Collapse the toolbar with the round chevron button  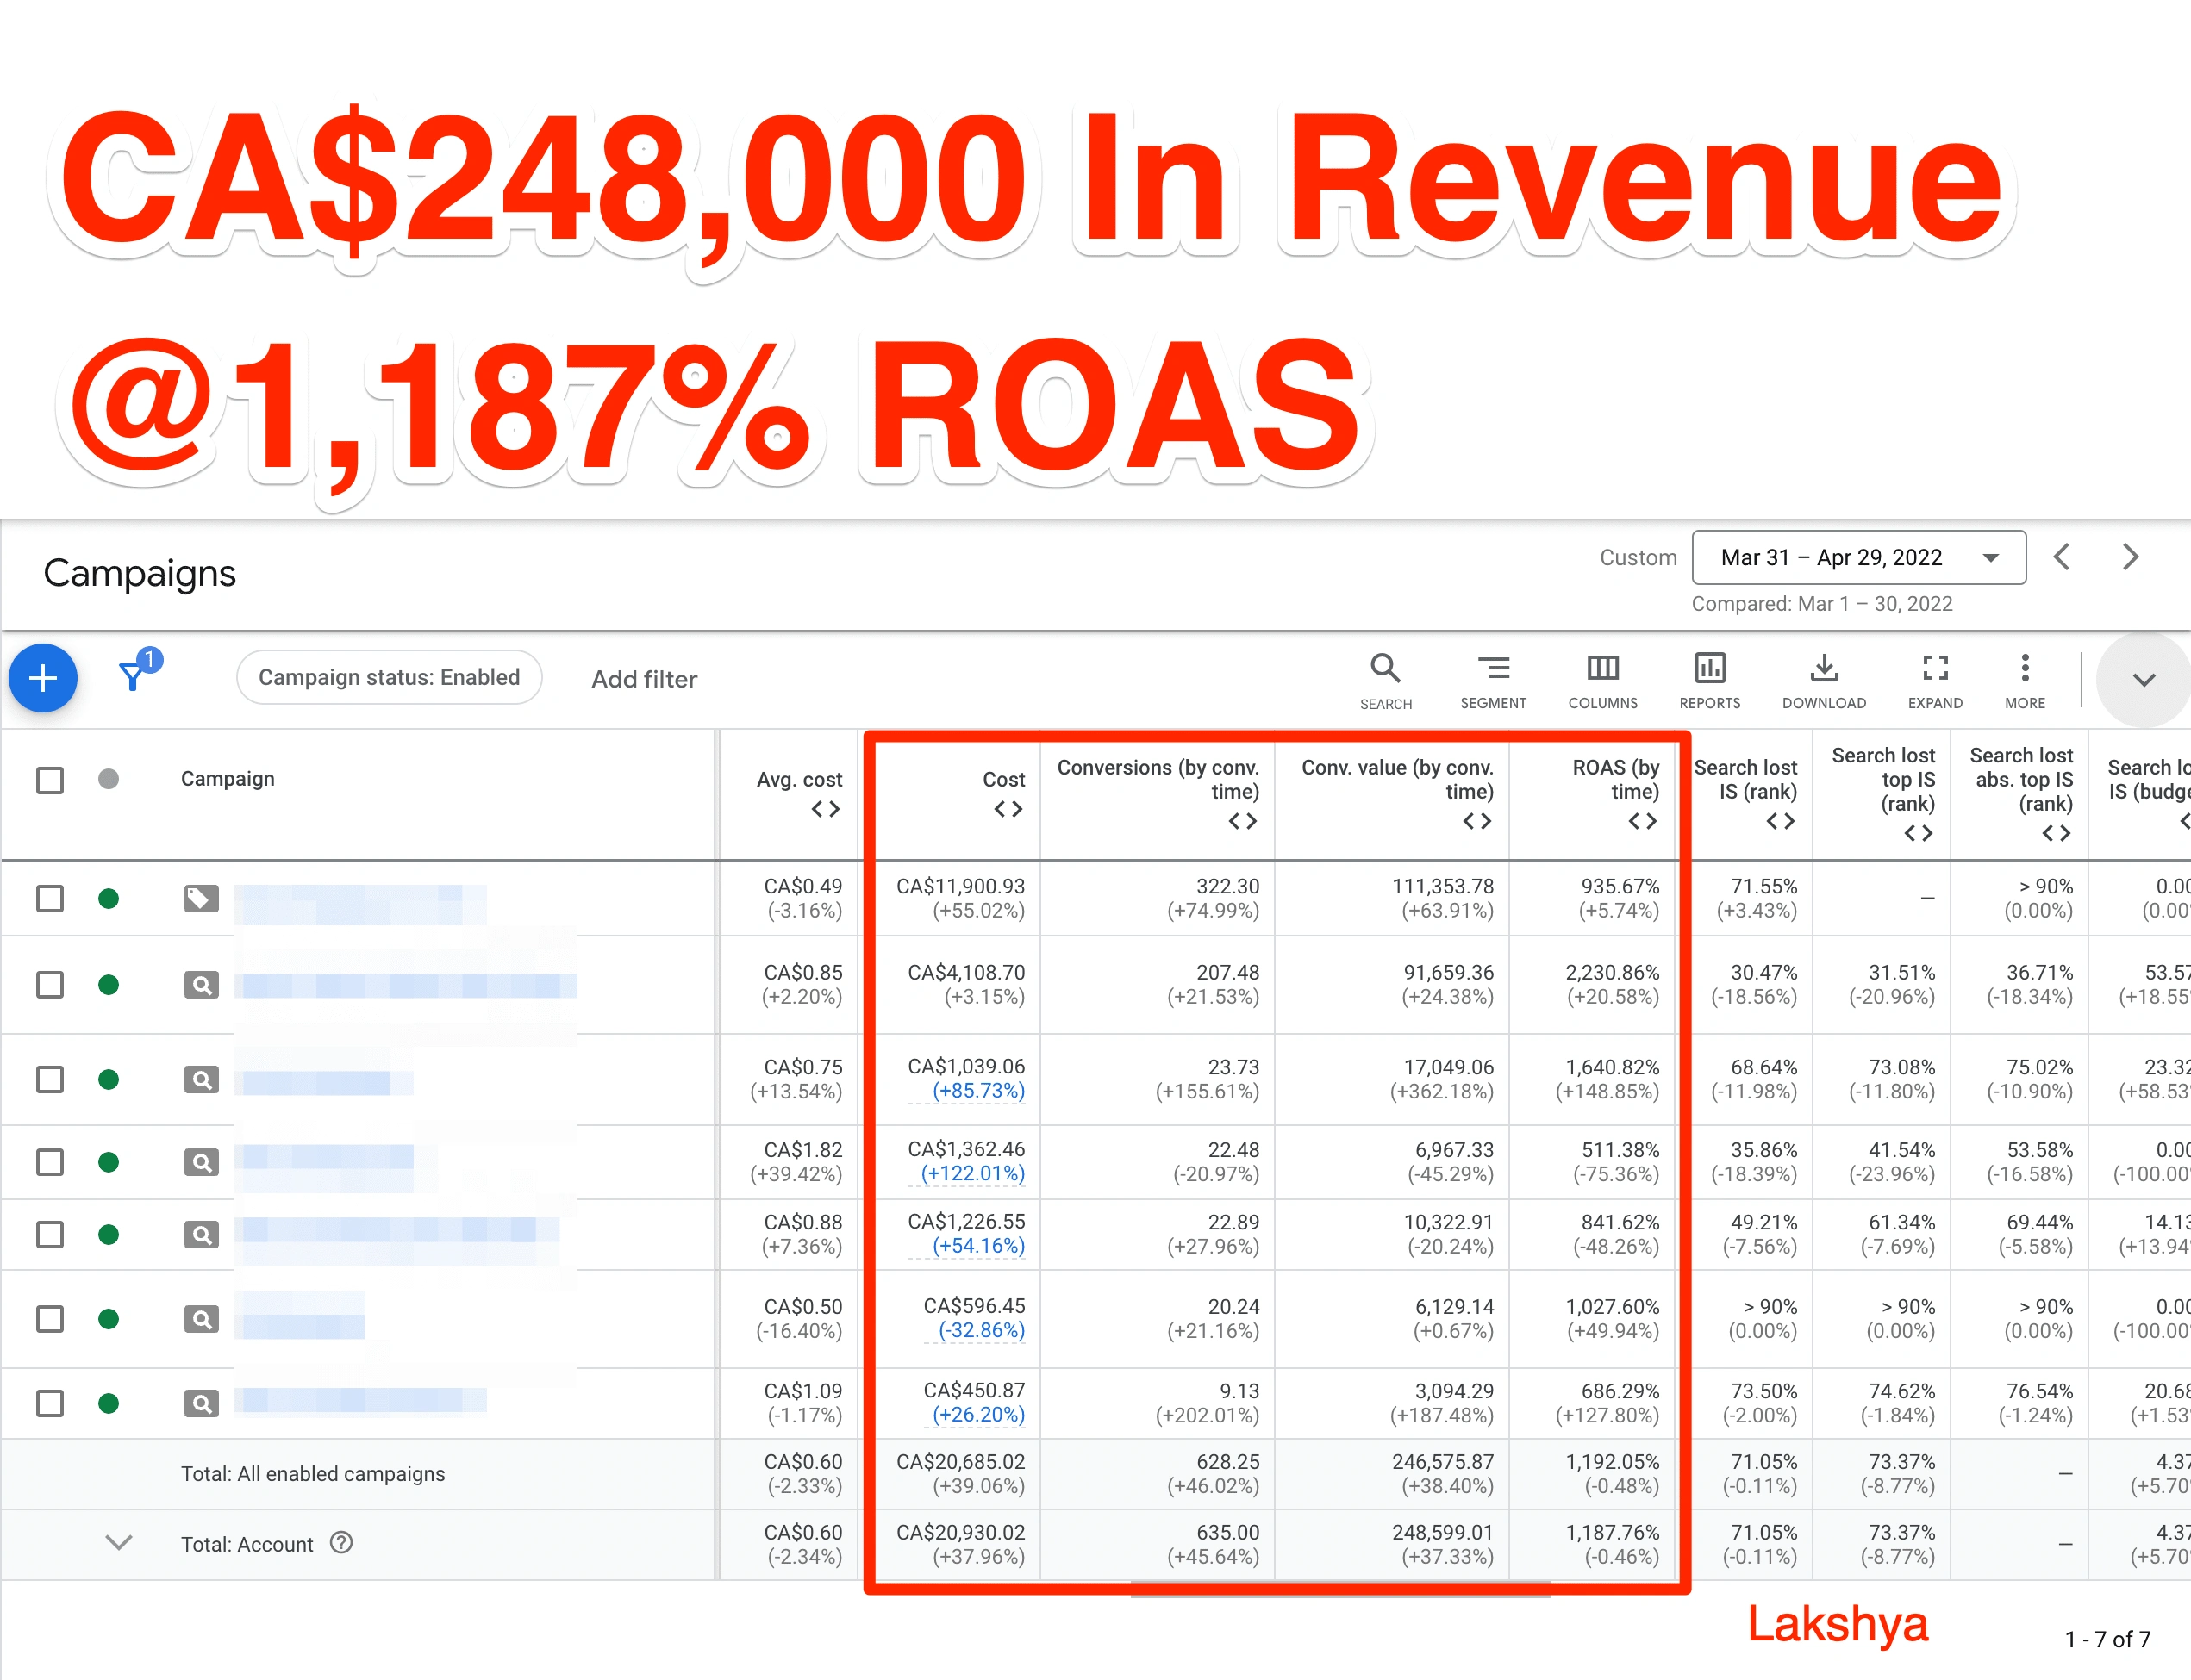coord(2143,680)
